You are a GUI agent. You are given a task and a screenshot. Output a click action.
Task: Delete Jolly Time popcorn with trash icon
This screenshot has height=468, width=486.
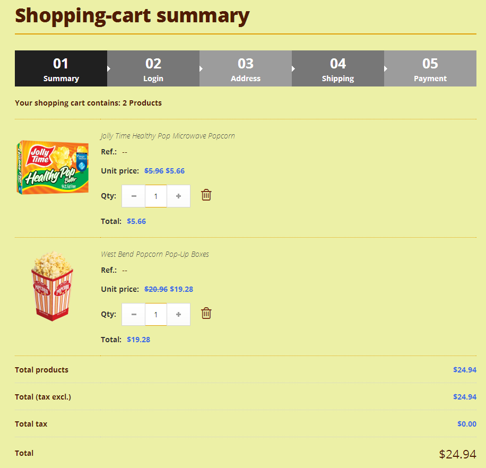tap(206, 195)
